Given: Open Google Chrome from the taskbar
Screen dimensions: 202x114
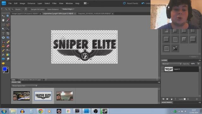Looking at the screenshot, I should click(x=41, y=111).
